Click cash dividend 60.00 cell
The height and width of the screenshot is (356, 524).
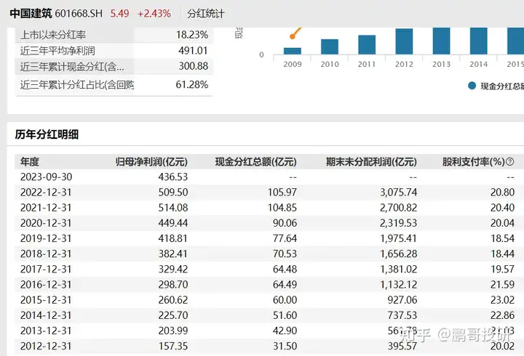click(285, 299)
